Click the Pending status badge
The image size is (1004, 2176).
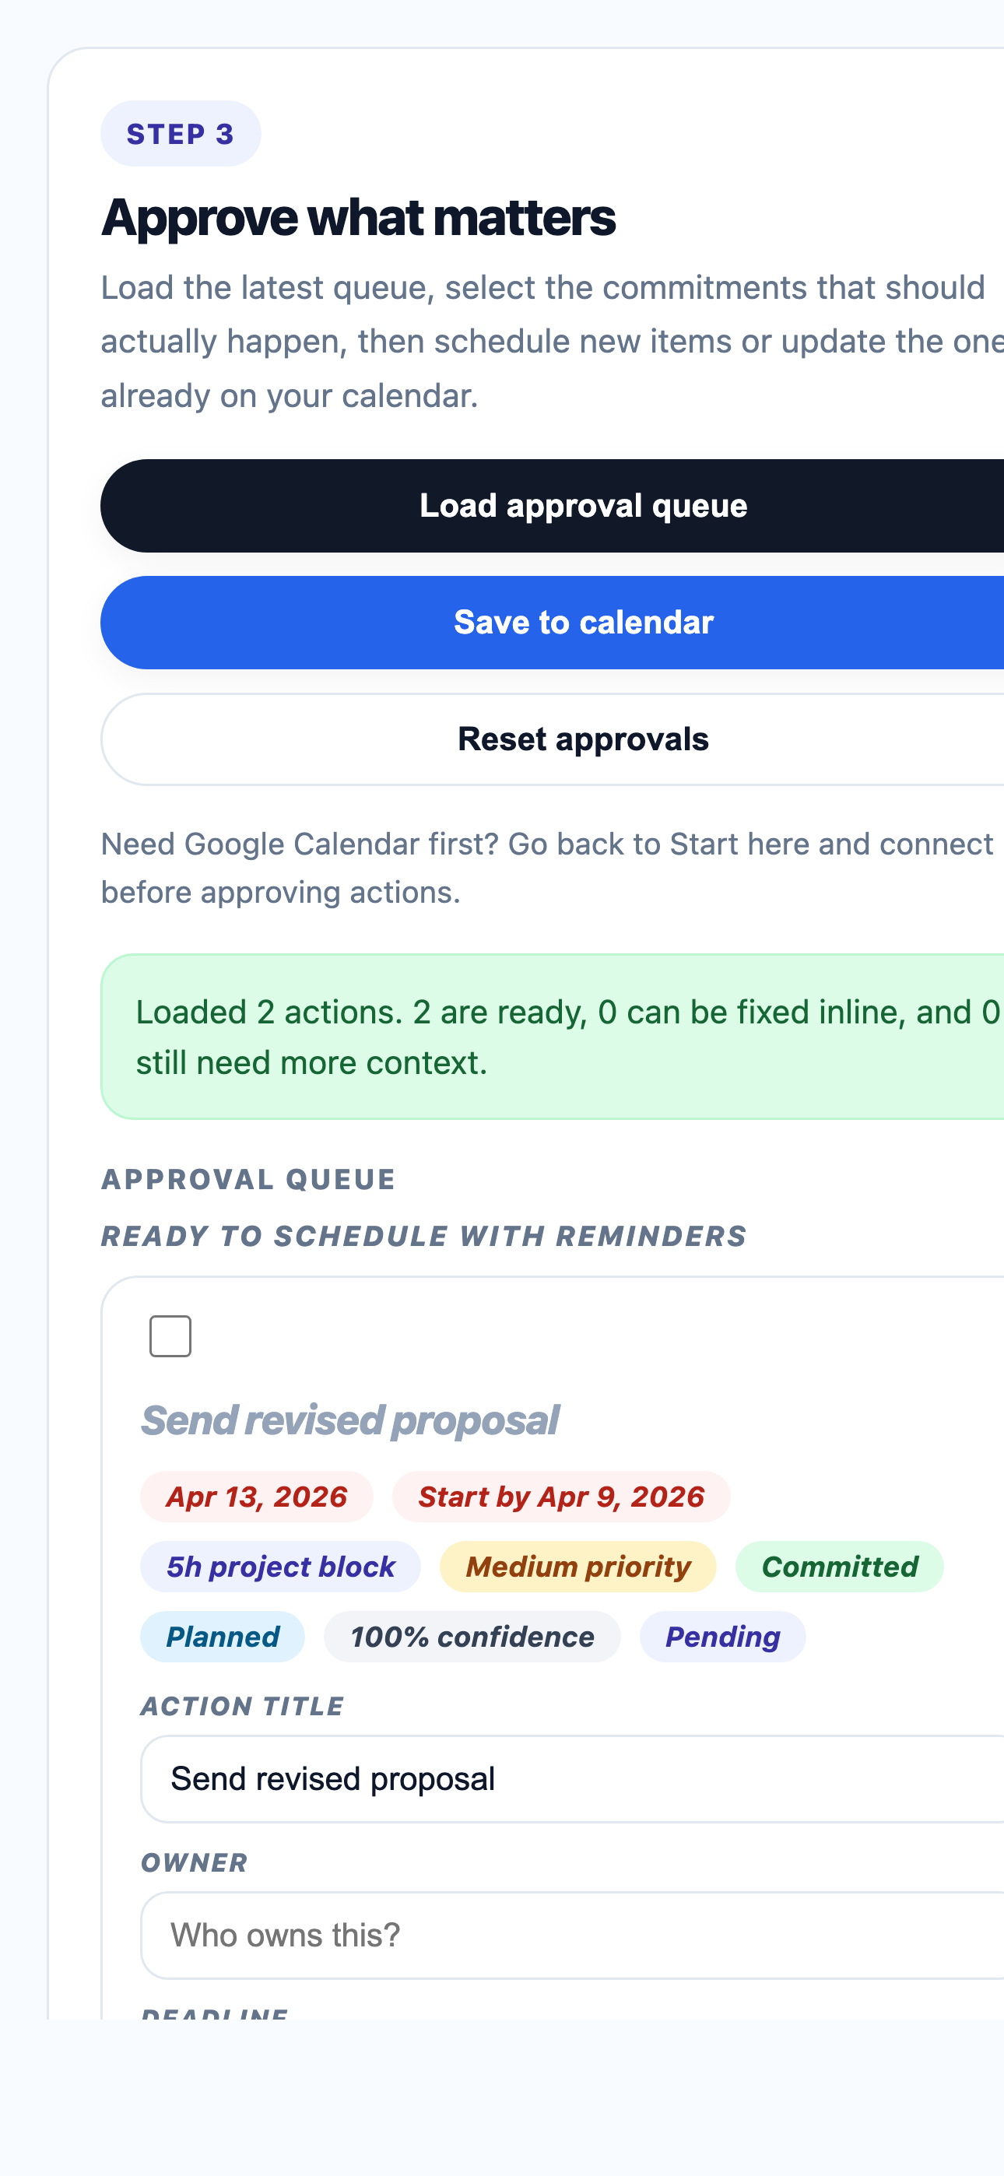click(722, 1637)
